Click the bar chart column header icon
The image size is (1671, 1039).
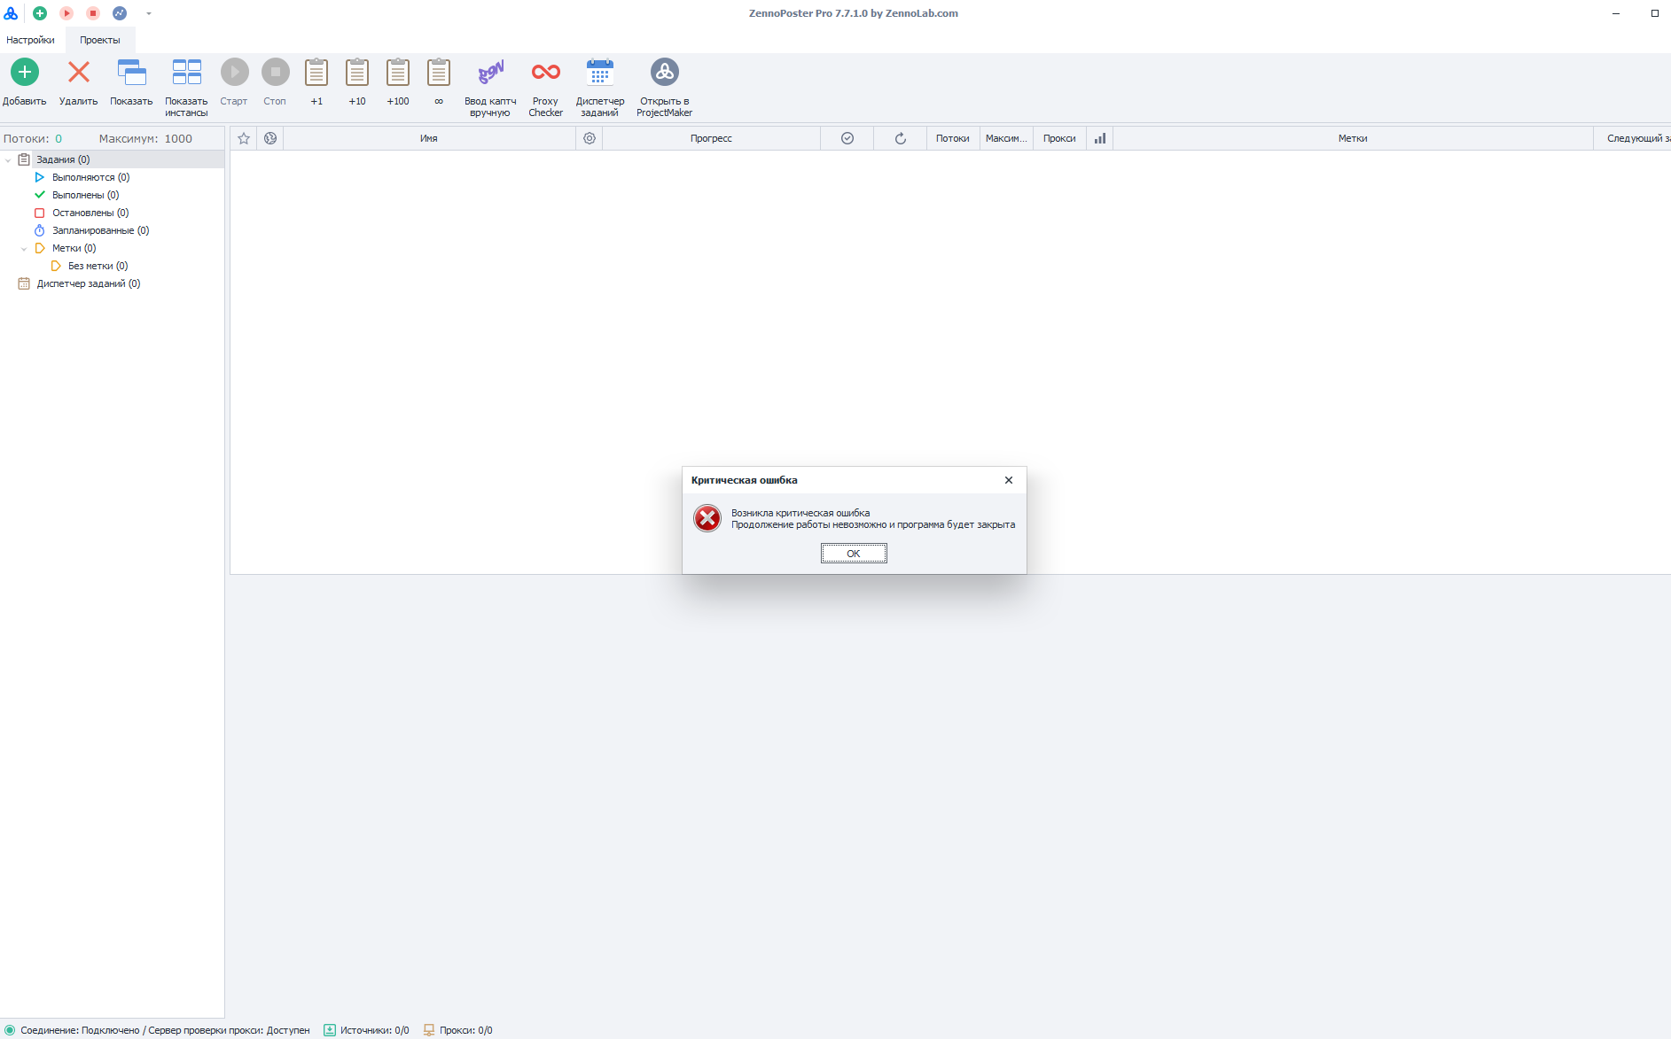coord(1100,138)
